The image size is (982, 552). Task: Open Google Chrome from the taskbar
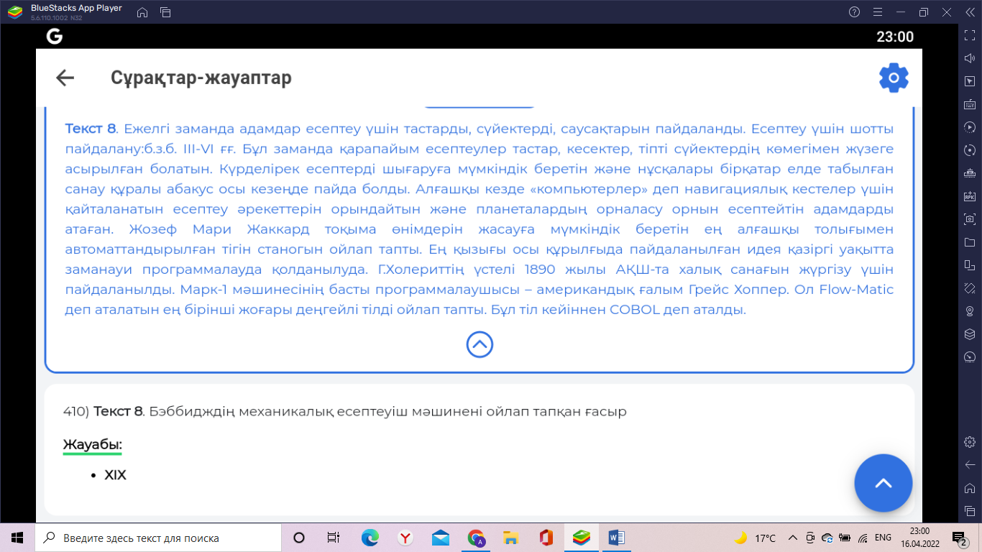tap(476, 538)
